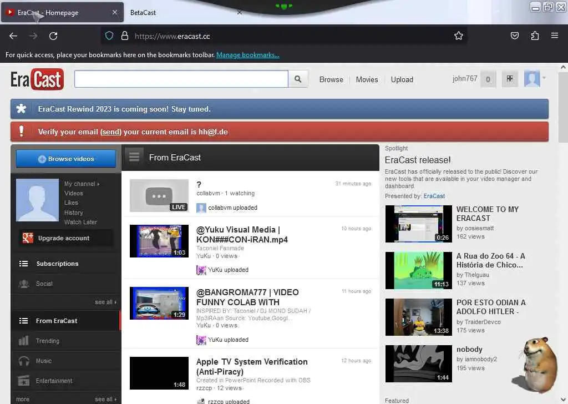The width and height of the screenshot is (568, 404).
Task: Click the Trending bar chart icon
Action: point(23,341)
